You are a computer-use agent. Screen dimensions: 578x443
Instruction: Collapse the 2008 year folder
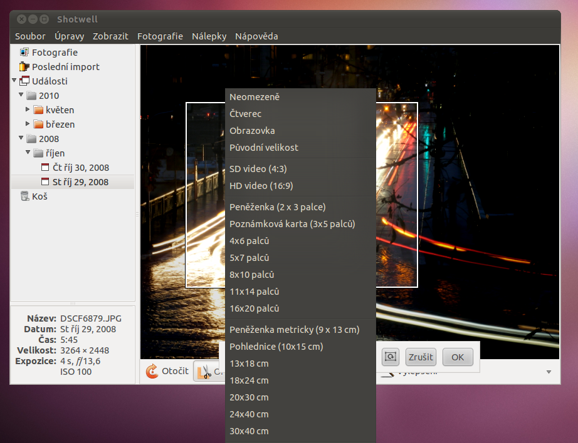(21, 138)
